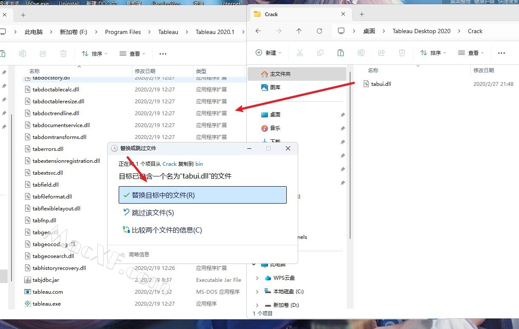Click the Copy icon in Crack window toolbar
The image size is (519, 329).
pyautogui.click(x=320, y=53)
